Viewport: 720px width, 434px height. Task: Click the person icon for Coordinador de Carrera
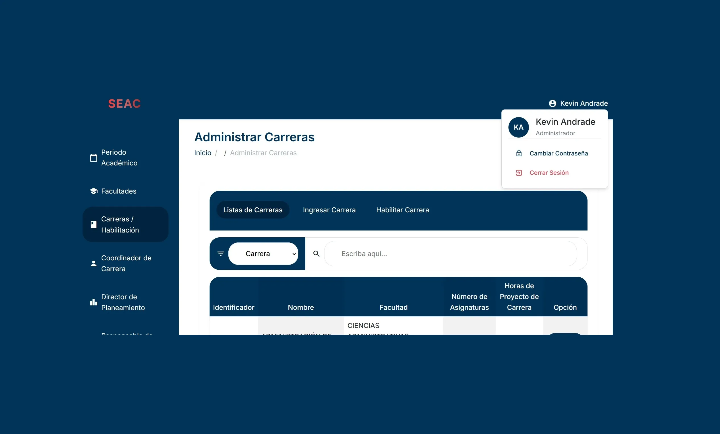pos(94,263)
